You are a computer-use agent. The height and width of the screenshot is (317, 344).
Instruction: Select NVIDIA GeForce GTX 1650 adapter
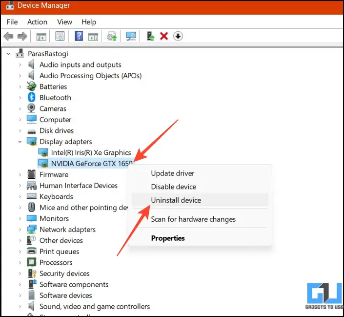[92, 164]
